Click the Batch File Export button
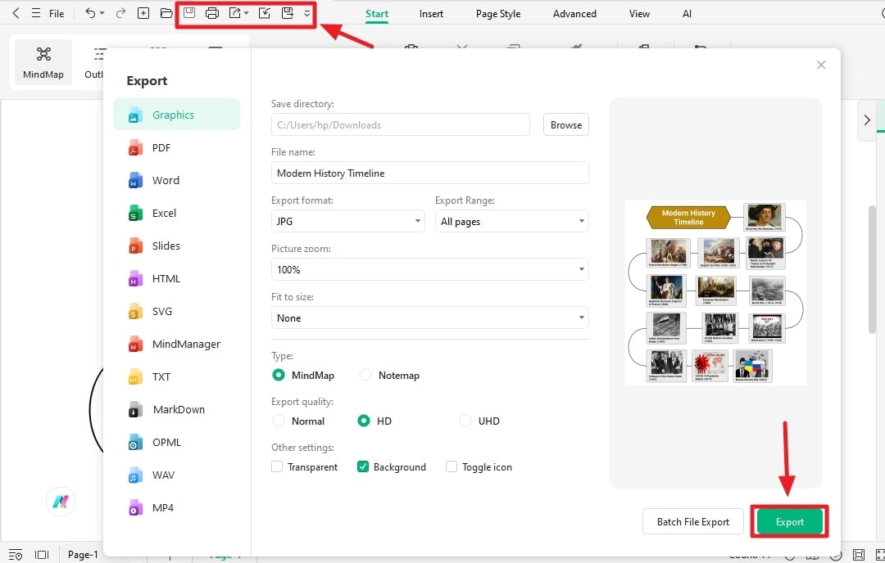The image size is (885, 563). (x=693, y=522)
